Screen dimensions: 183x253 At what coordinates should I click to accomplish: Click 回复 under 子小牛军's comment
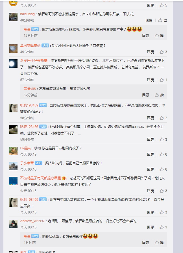pos(151,169)
